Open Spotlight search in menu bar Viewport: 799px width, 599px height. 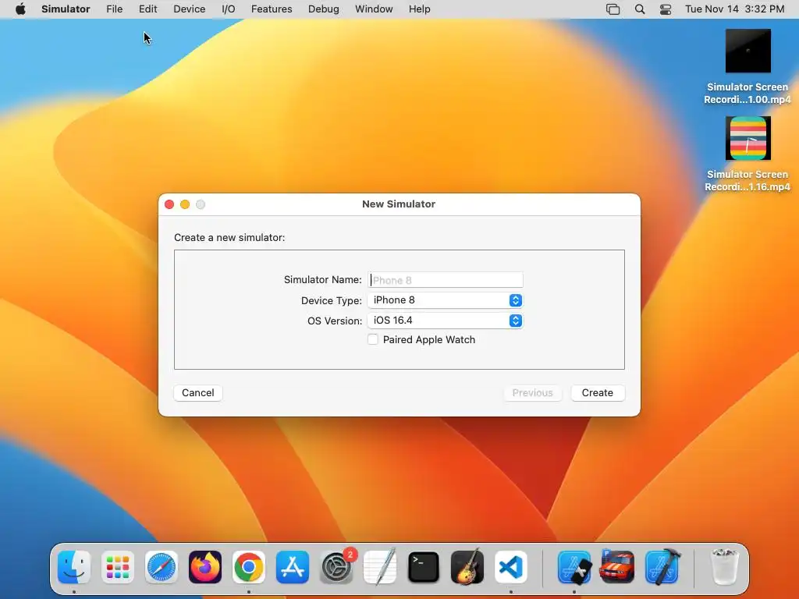click(x=640, y=9)
